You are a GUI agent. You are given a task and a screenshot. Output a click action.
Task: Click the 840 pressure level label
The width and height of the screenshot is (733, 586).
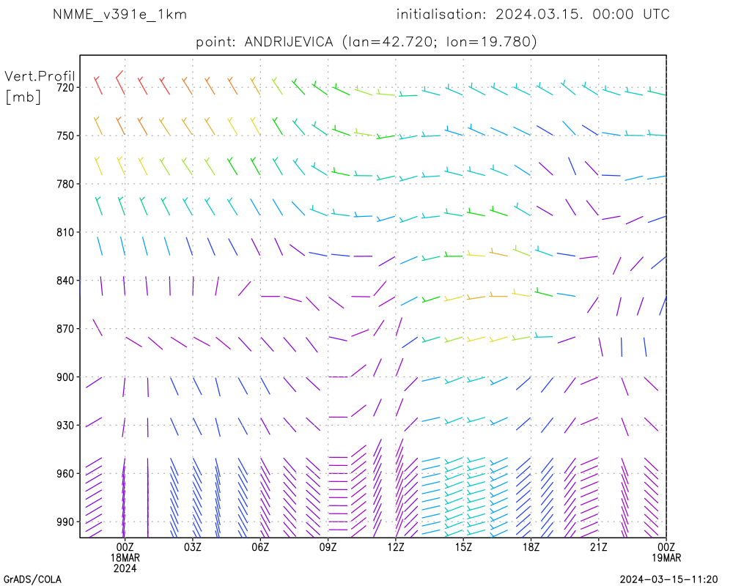[x=65, y=281]
